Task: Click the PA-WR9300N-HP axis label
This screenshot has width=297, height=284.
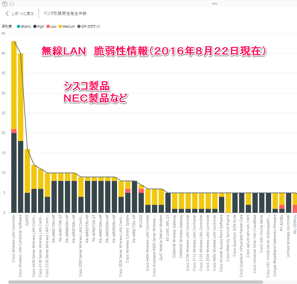Action: coord(107,229)
